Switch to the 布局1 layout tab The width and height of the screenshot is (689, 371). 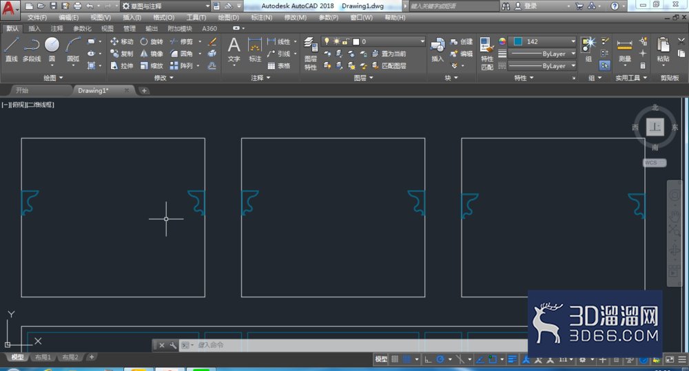click(43, 357)
